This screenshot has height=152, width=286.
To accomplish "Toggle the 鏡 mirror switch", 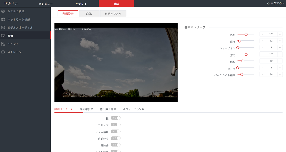I will (116, 118).
